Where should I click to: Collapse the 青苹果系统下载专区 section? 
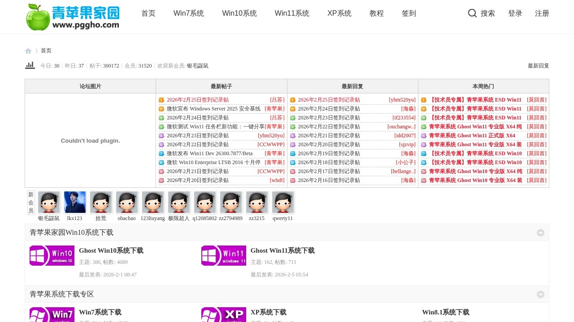click(540, 294)
